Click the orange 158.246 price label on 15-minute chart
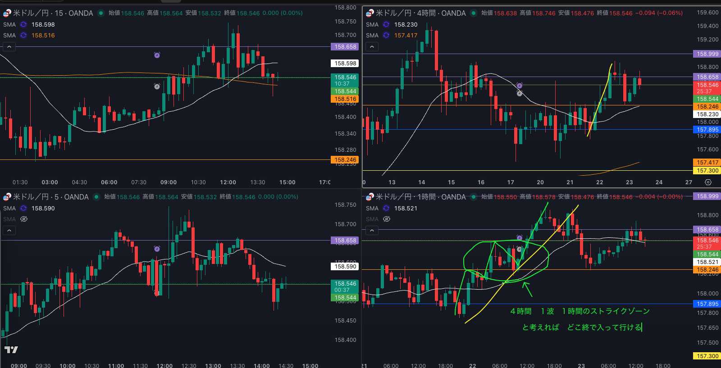721x368 pixels. 345,160
